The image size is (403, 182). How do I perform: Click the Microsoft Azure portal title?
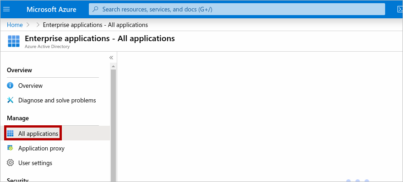point(51,9)
